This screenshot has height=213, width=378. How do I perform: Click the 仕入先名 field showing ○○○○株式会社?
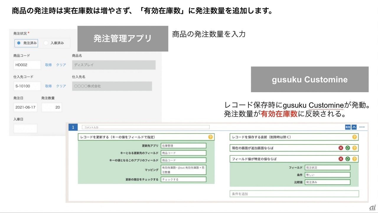point(112,86)
